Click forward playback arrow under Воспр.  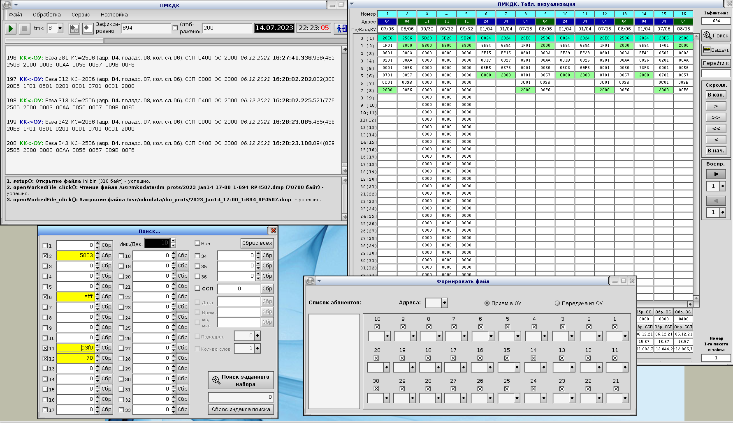[x=716, y=174]
